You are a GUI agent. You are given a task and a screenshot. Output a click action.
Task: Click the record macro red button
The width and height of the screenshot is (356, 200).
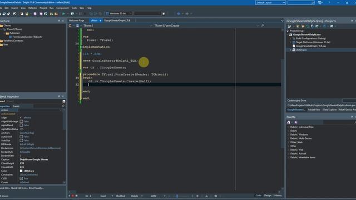point(73,196)
